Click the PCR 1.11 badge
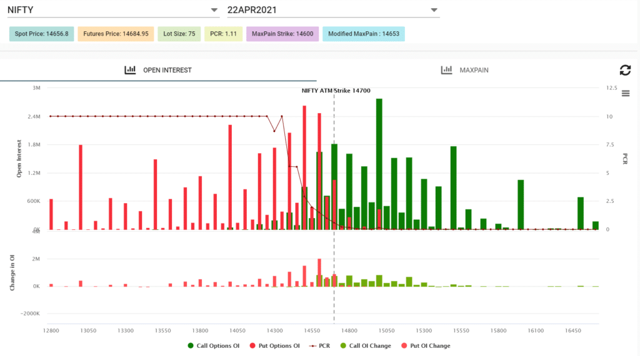This screenshot has height=356, width=640. click(x=223, y=34)
